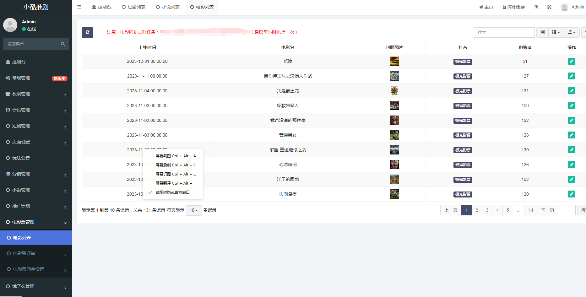Click the refresh icon above the movie table
Screen dimensions: 586x297
pos(87,32)
